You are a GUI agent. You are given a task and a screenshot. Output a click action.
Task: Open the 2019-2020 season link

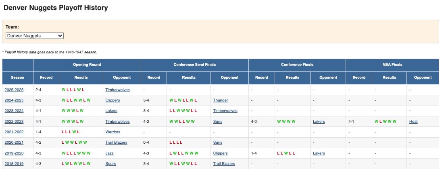point(14,153)
